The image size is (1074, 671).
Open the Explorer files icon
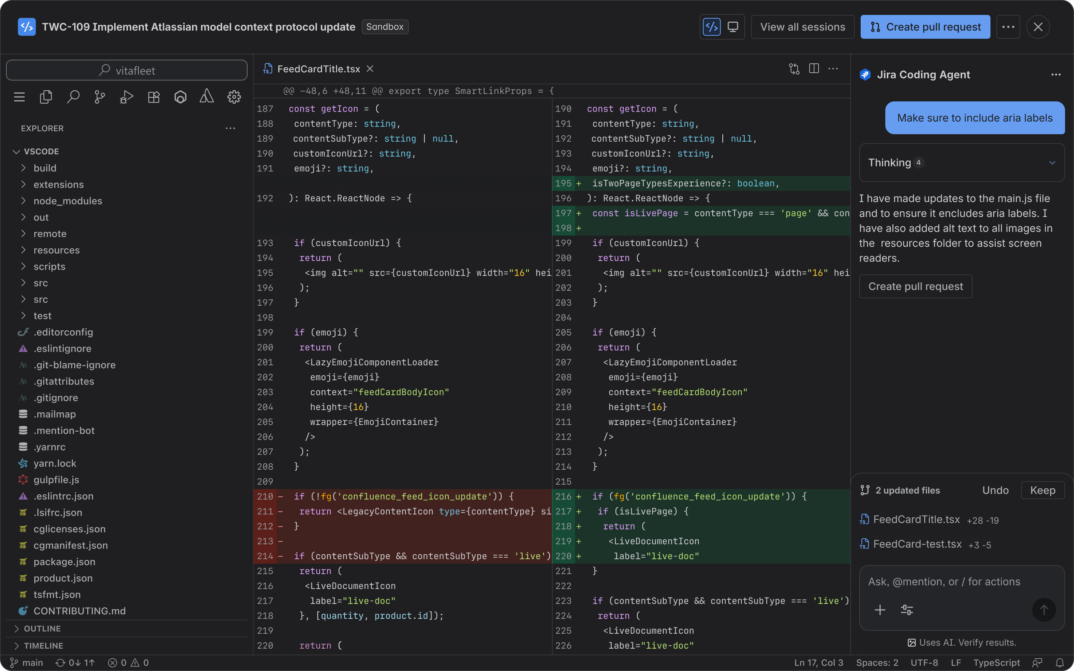[46, 97]
